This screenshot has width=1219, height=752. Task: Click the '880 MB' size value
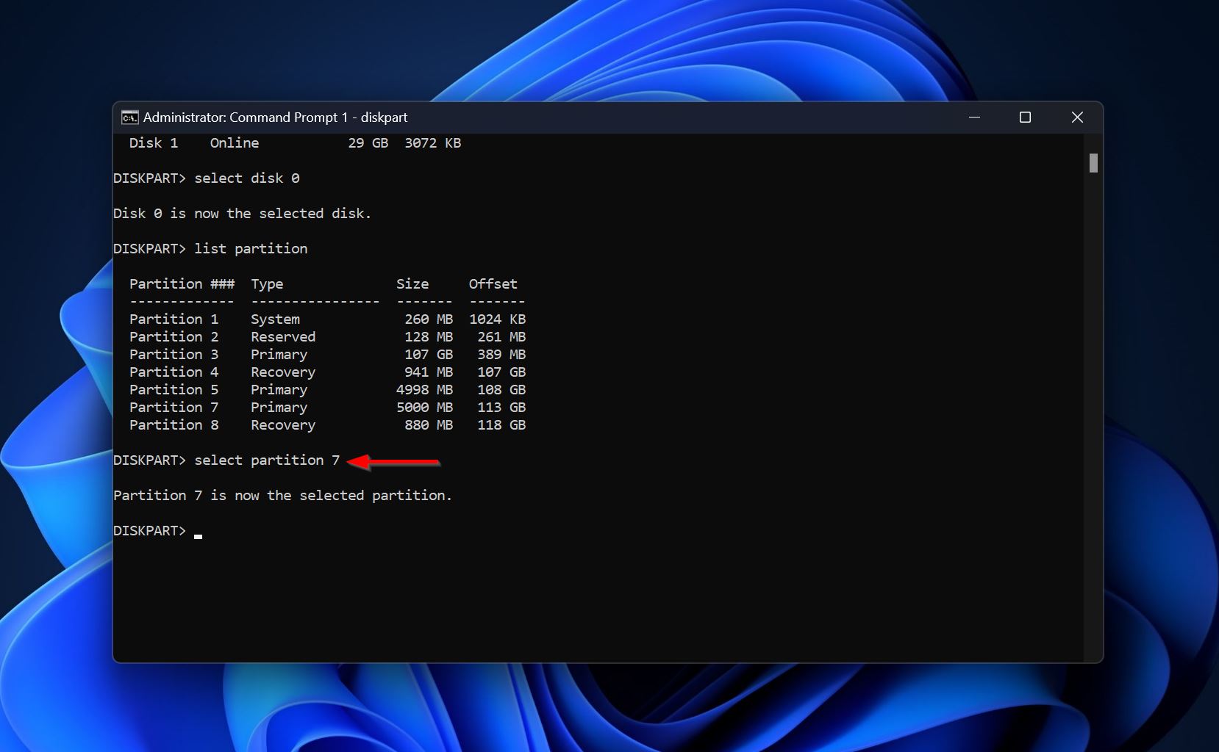[429, 425]
